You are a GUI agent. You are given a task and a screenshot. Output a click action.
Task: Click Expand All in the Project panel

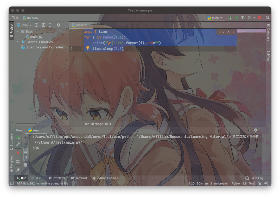43,25
